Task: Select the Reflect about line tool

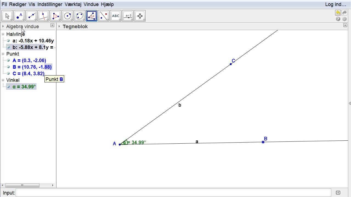Action: [104, 16]
